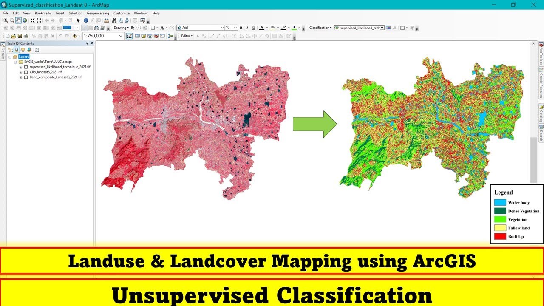544x306 pixels.
Task: Click Fixed Zoom In arrows icon
Action: 32,20
